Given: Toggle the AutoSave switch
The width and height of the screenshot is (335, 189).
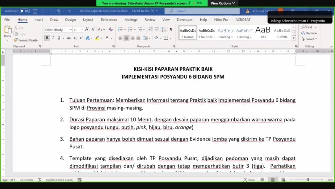Looking at the screenshot, I should (25, 11).
